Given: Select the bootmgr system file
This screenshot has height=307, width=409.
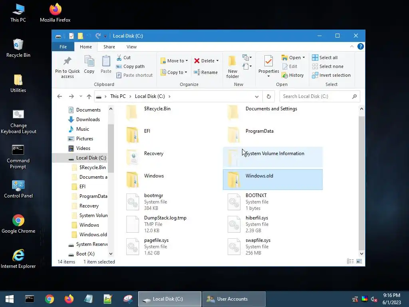Looking at the screenshot, I should coord(171,201).
